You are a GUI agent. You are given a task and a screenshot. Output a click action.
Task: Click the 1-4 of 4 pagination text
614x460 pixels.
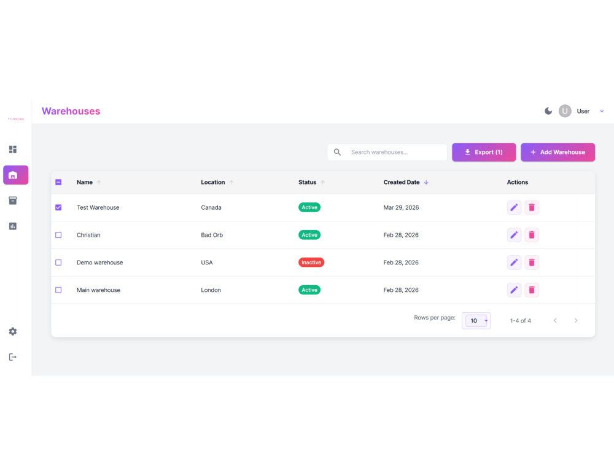point(521,321)
